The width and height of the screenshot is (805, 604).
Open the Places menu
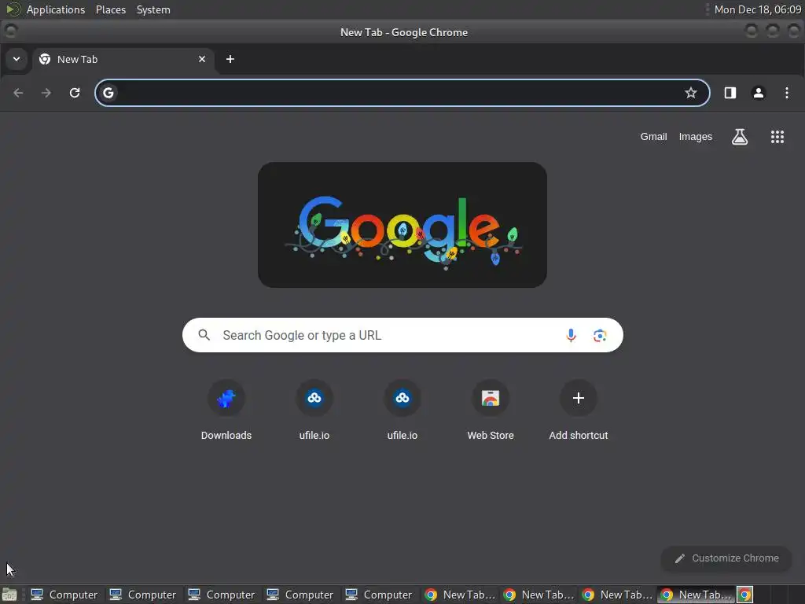pyautogui.click(x=110, y=9)
